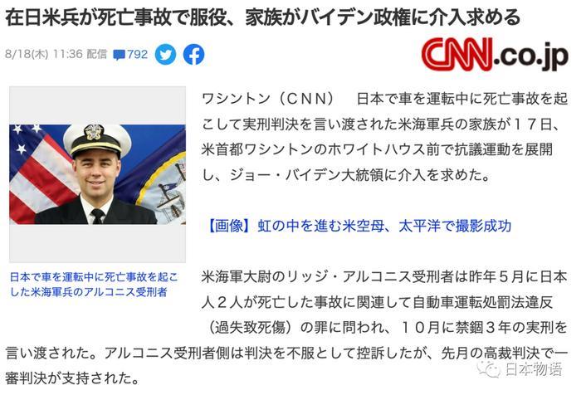The image size is (581, 395).
Task: Click the caption line ending アルコニス受刑者
Action: tap(88, 292)
